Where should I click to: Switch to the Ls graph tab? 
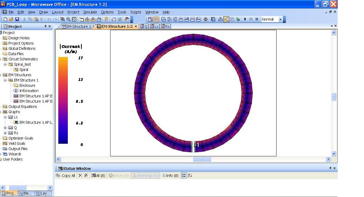click(154, 26)
